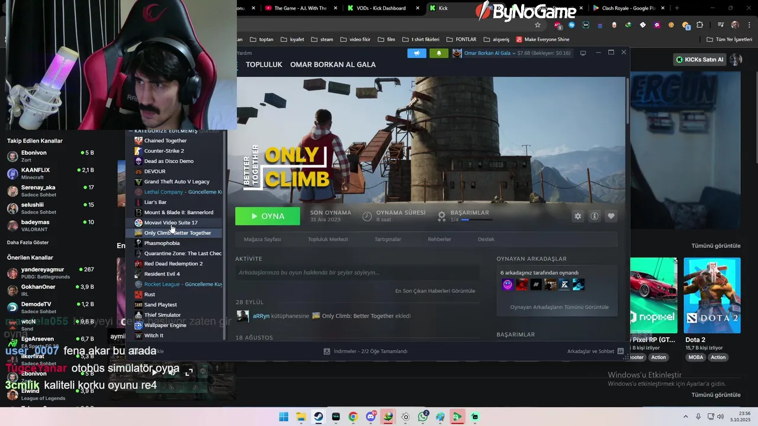Click the Arkadaşlar ve Sohbet button
Image resolution: width=758 pixels, height=426 pixels.
click(x=595, y=351)
